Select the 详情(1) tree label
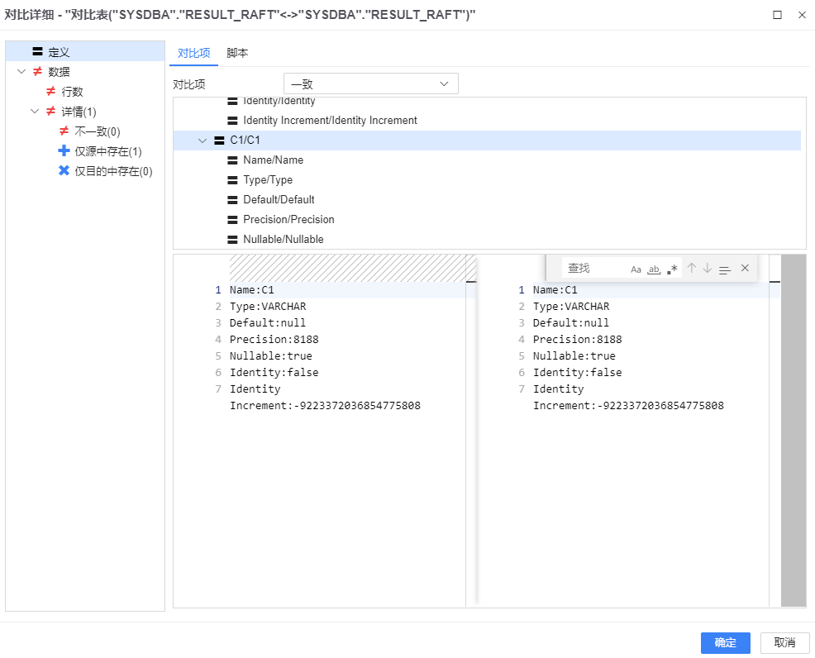The height and width of the screenshot is (658, 815). [79, 112]
